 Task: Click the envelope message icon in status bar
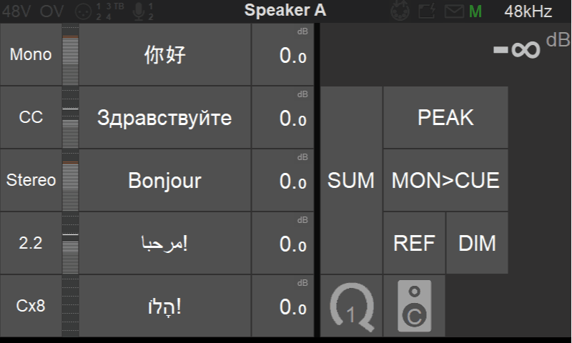454,11
